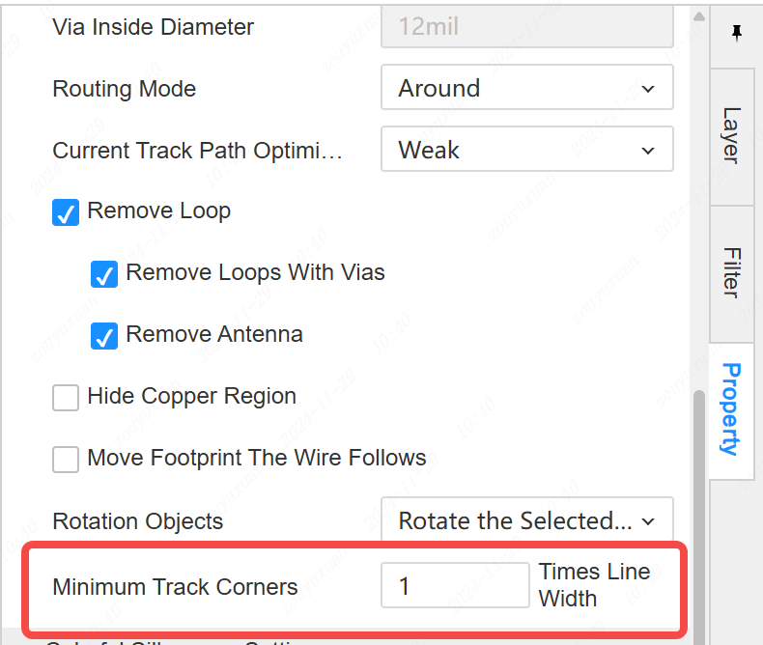
Task: Disable the Remove Antenna option
Action: point(104,336)
